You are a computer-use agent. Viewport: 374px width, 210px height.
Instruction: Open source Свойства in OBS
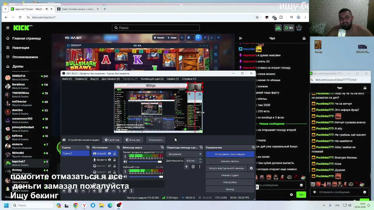coord(112,140)
